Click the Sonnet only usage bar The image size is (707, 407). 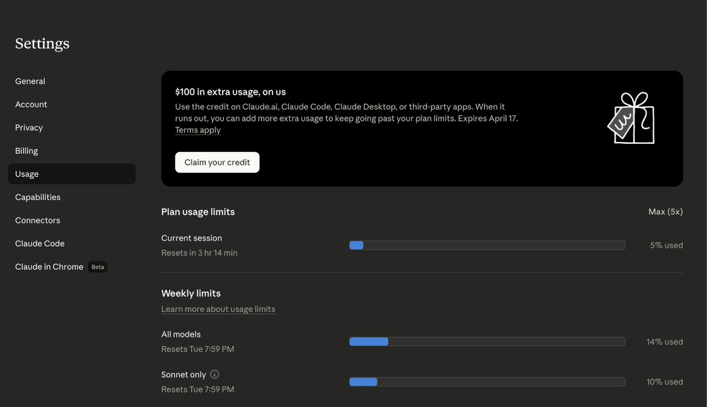pyautogui.click(x=487, y=382)
